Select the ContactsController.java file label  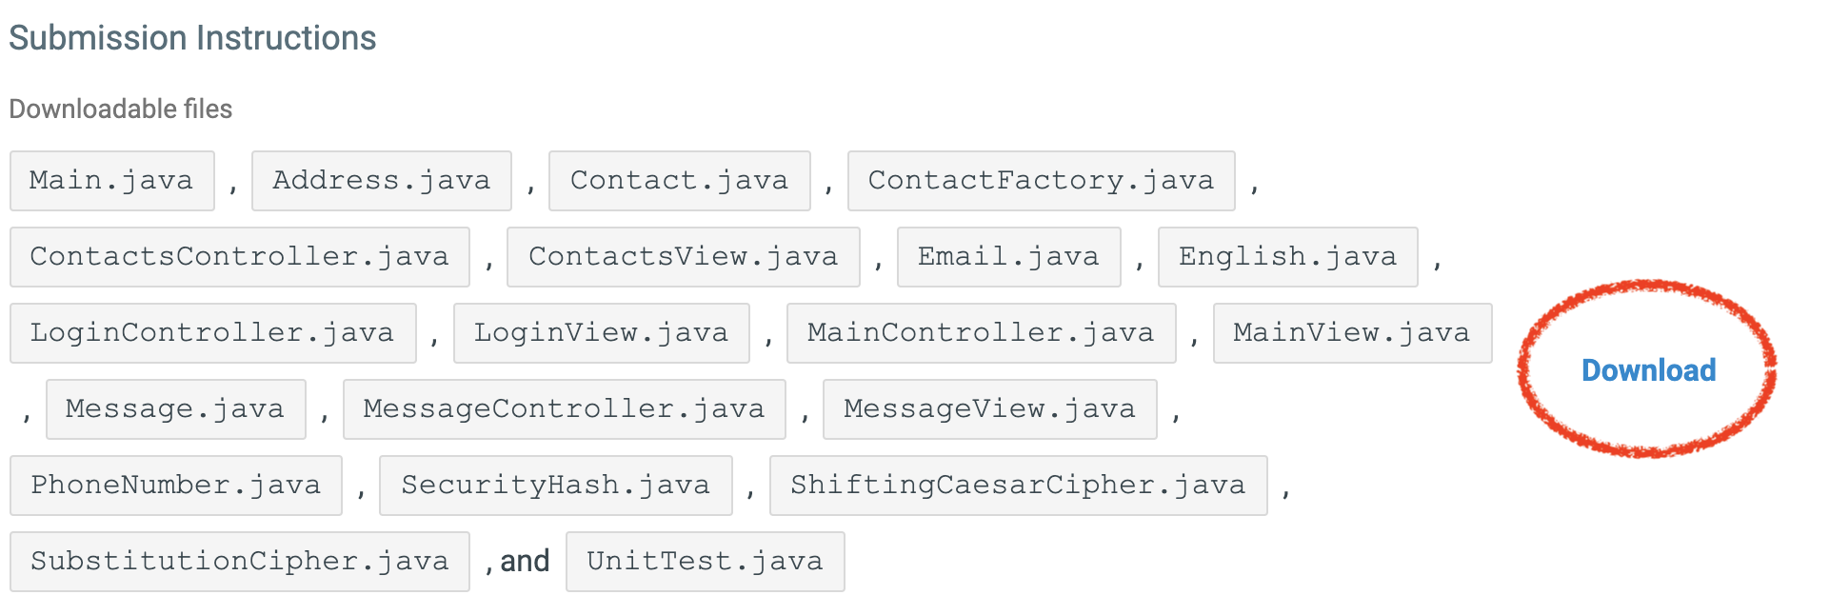[239, 257]
